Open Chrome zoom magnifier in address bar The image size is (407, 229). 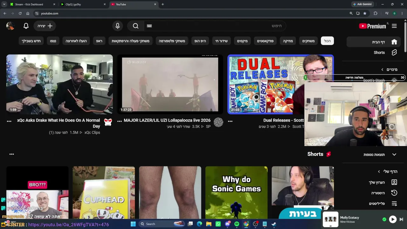(x=351, y=13)
